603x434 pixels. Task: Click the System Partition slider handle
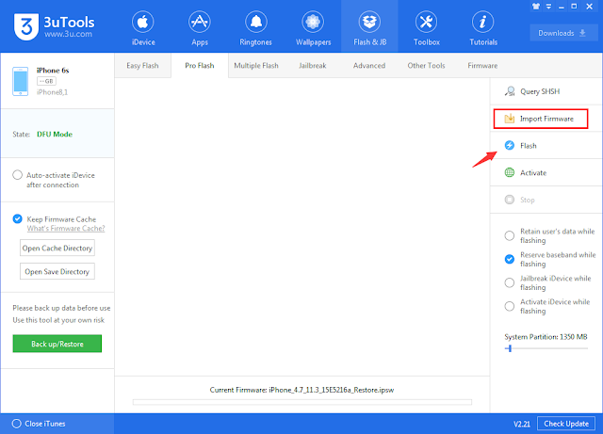click(510, 348)
